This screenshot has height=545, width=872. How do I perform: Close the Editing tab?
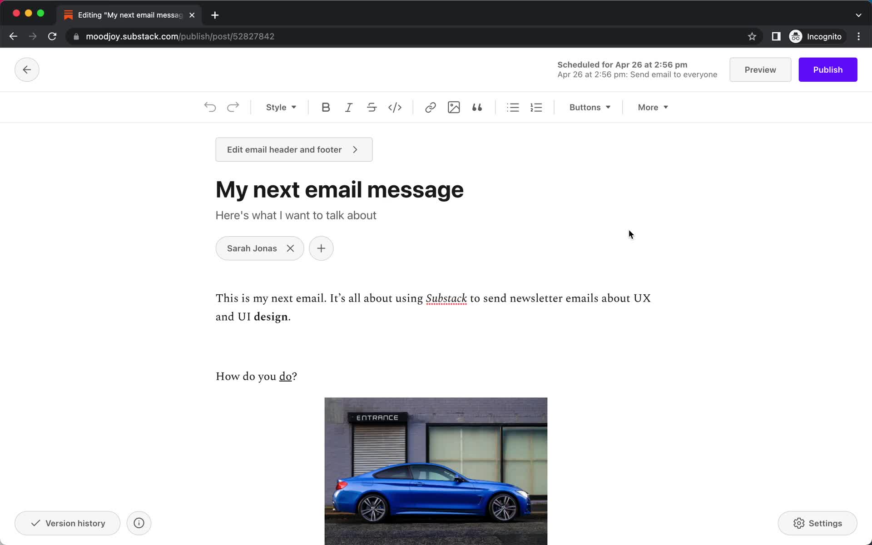192,15
